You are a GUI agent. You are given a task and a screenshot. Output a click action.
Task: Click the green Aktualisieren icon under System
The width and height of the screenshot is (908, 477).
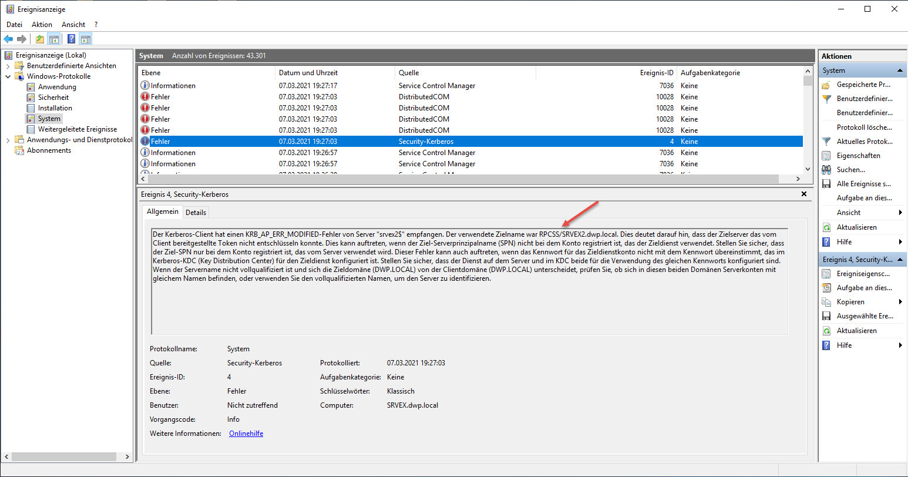tap(826, 227)
